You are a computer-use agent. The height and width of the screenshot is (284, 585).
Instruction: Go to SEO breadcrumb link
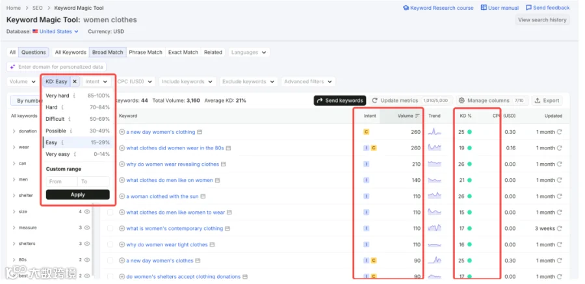(x=37, y=8)
